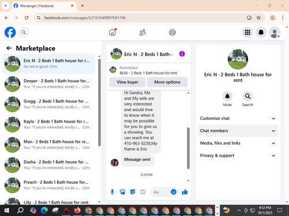289x216 pixels.
Task: Click the conversation list scrollbar
Action: (x=99, y=103)
